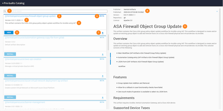Image resolution: width=223 pixels, height=111 pixels.
Task: Open the asa-firewall-object-group-update title link
Action: point(30,16)
